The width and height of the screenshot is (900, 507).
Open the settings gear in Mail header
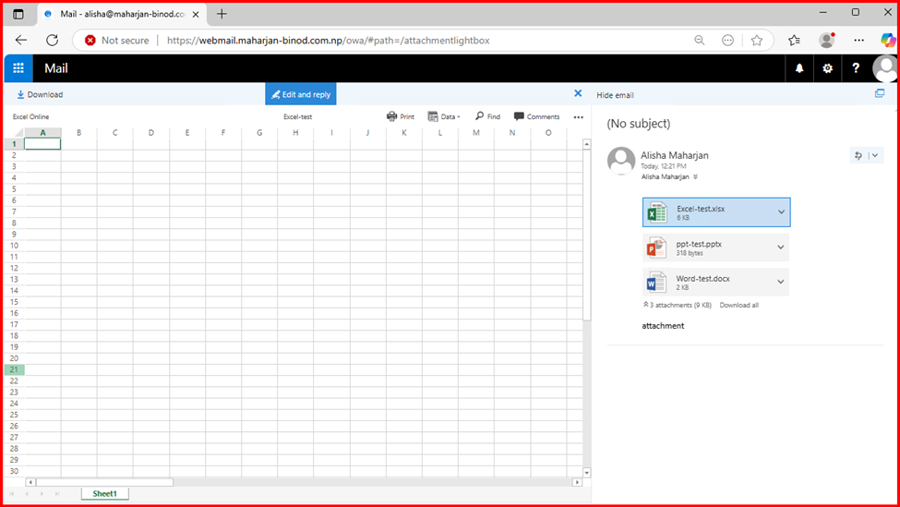pos(827,68)
